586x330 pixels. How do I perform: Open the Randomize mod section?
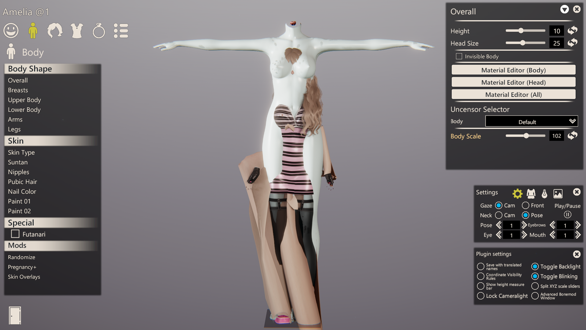click(x=21, y=257)
